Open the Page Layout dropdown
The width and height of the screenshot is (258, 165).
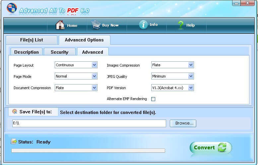pos(76,65)
